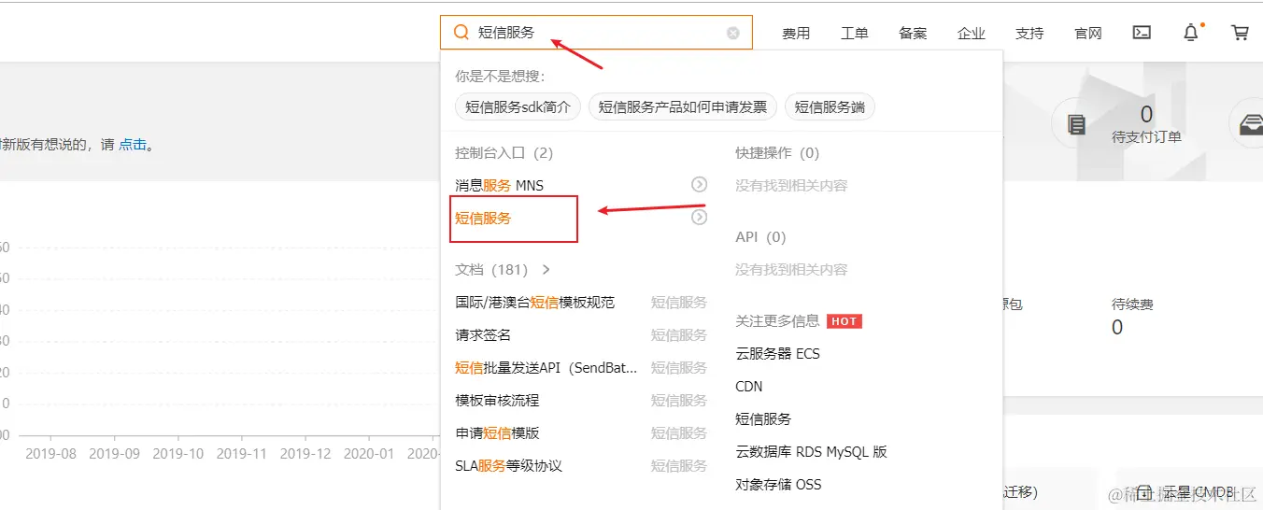Select suggestion 短信服务端
The width and height of the screenshot is (1263, 510).
point(830,107)
